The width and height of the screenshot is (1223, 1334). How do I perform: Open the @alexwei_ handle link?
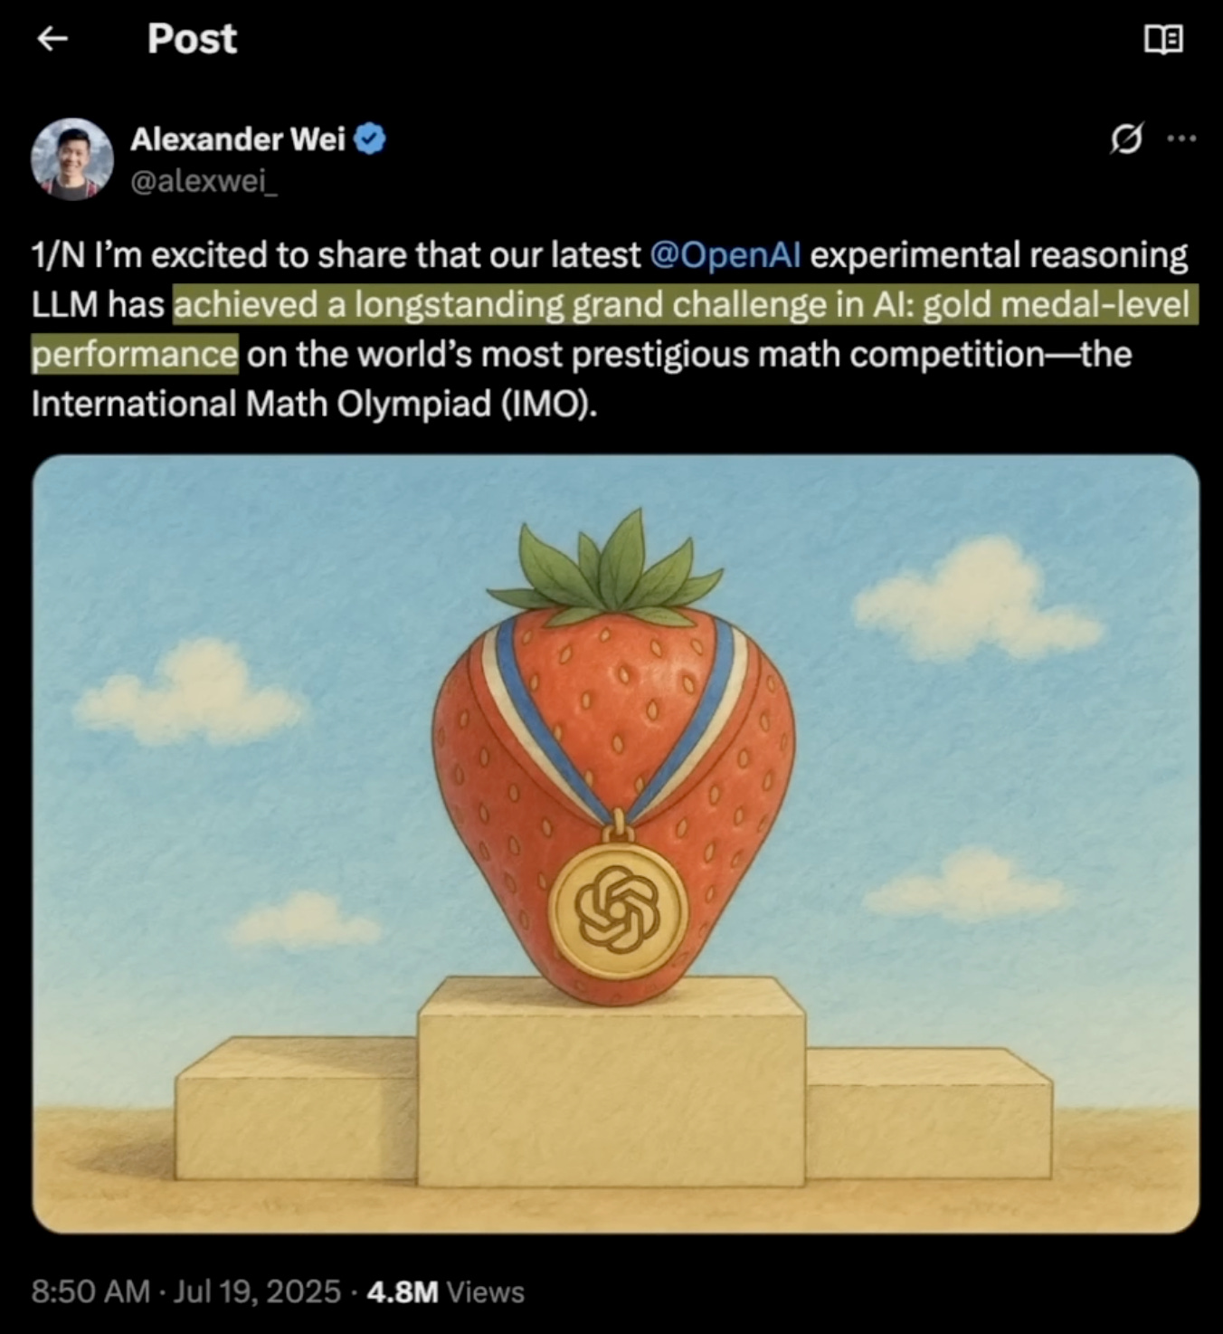[204, 181]
